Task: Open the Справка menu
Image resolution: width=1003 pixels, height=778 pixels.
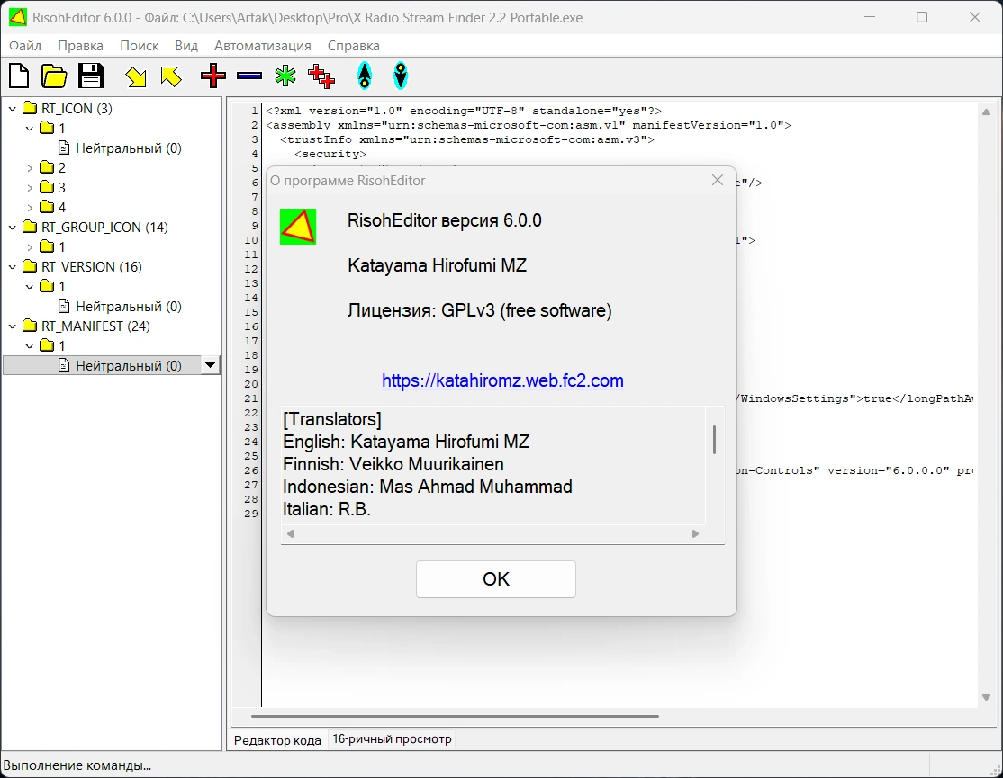Action: pos(354,45)
